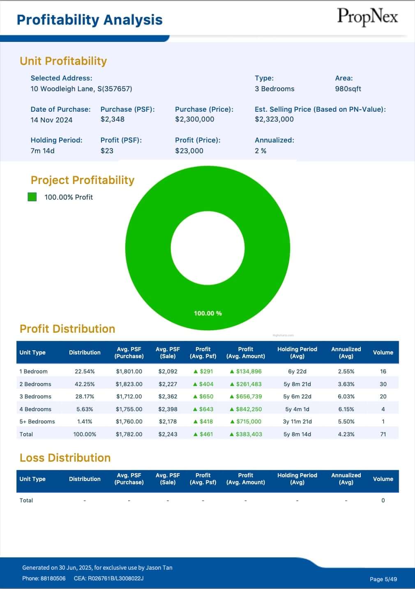Click the green 100.00% Profit legend square
Screen dimensions: 415x589
click(32, 197)
